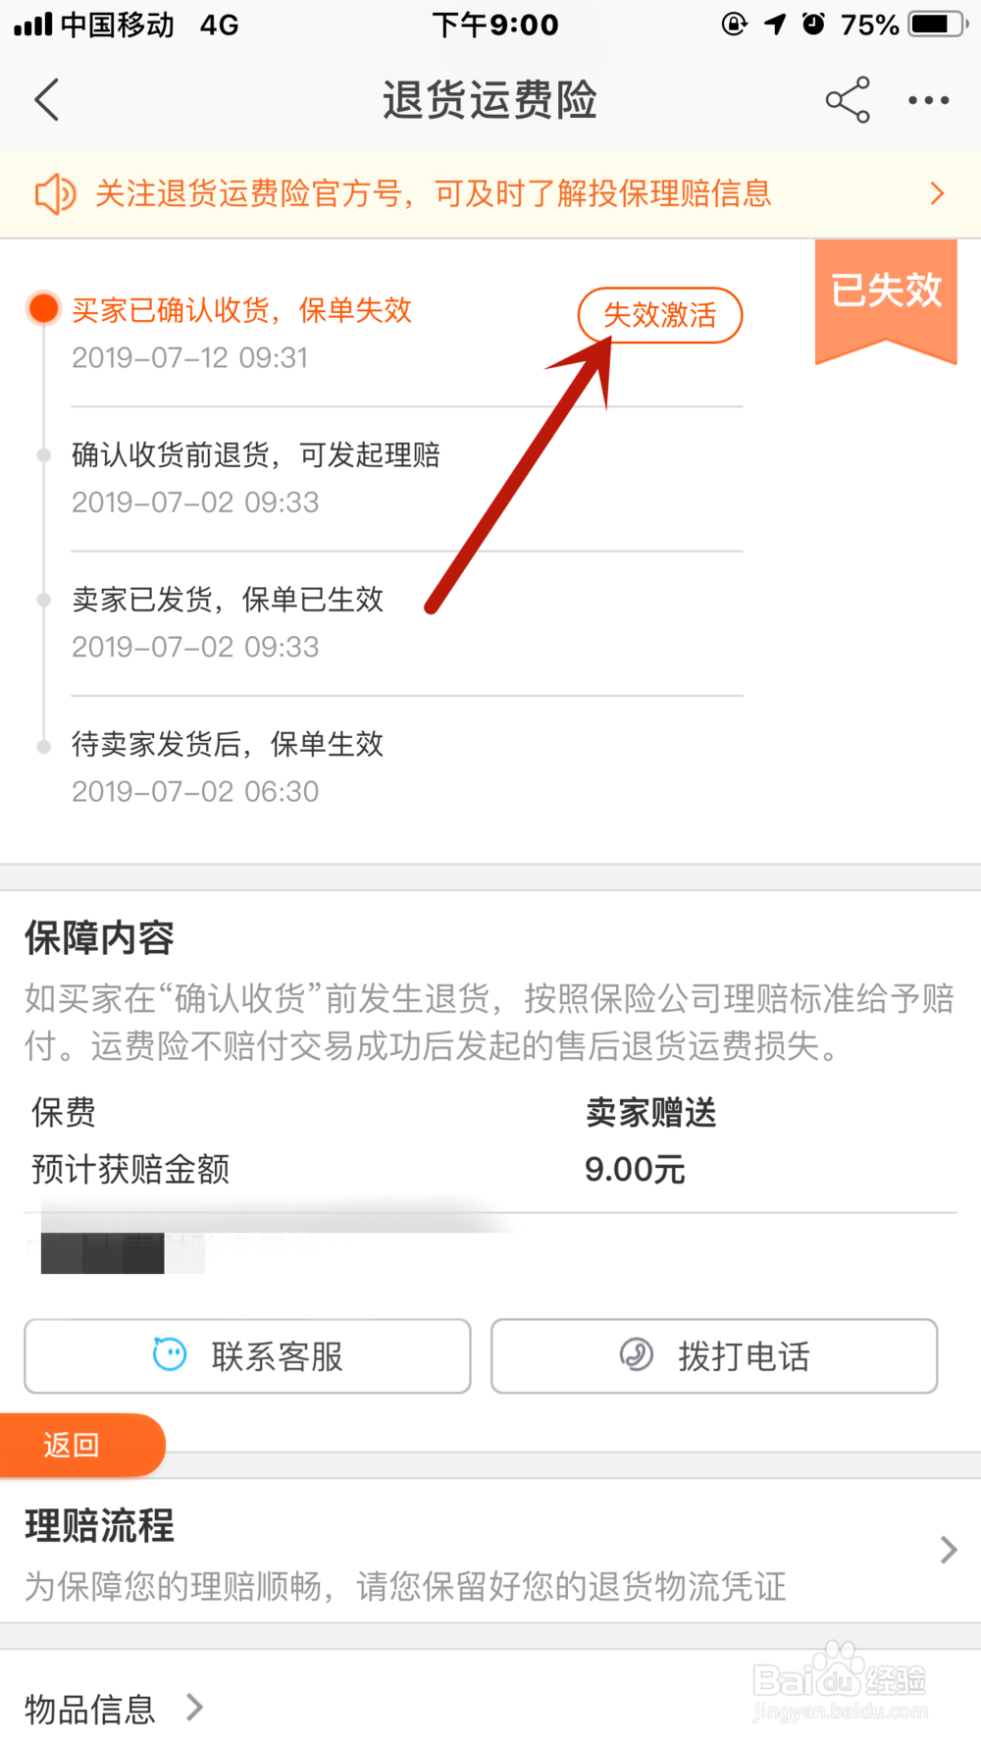
Task: Tap the phone call icon
Action: (x=637, y=1355)
